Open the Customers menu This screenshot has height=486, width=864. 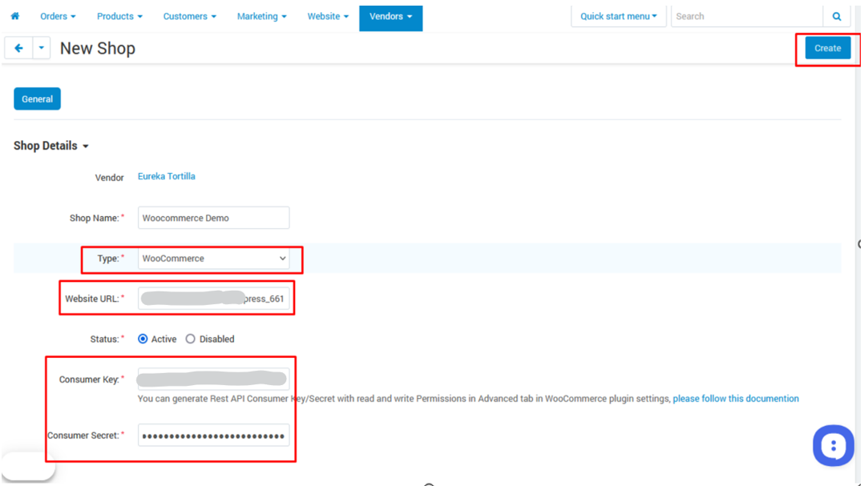coord(190,16)
